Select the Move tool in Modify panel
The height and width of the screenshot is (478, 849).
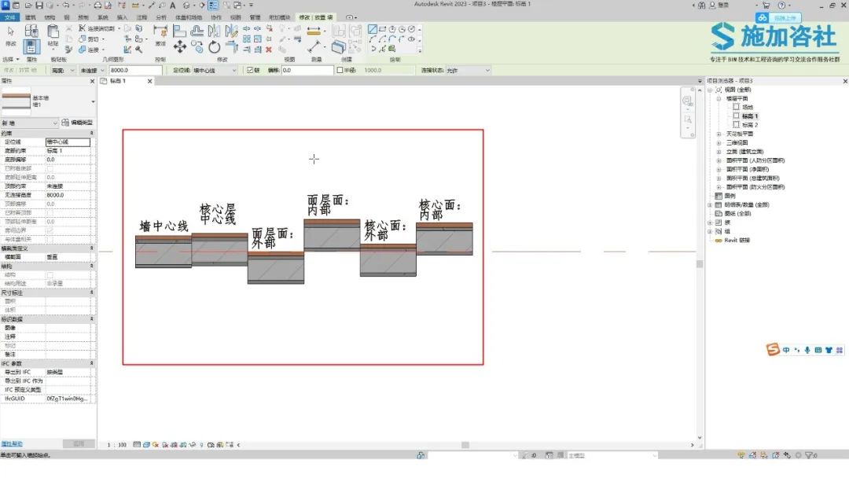tap(180, 47)
